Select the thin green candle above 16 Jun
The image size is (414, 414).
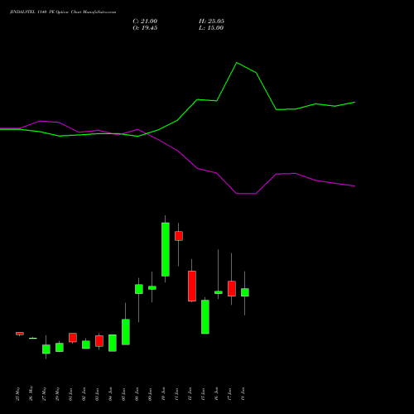coord(219,292)
